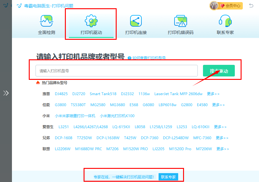
Task: Expand 更多 in the 佳能 row
Action: coord(218,105)
